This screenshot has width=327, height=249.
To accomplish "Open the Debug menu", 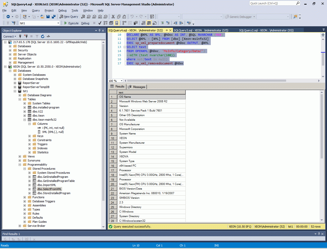I will point(62,10).
